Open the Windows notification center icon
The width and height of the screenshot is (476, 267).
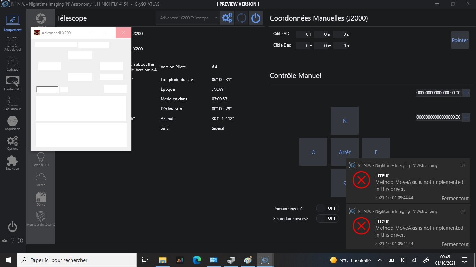[464, 260]
